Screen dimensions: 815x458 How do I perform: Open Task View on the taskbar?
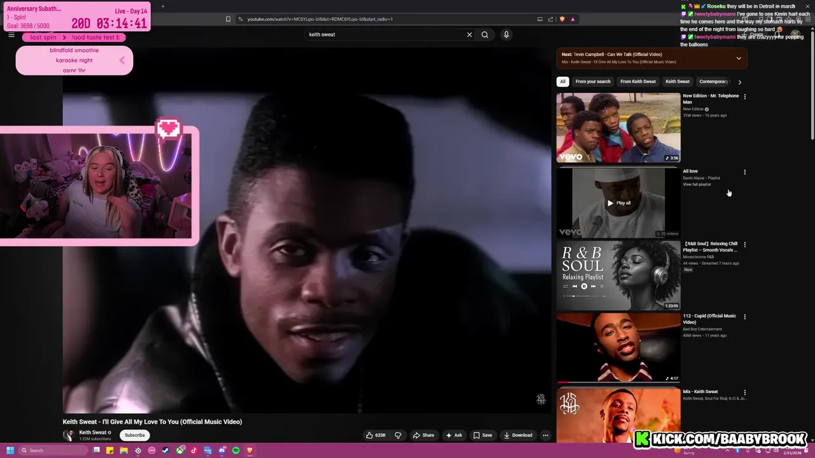[96, 450]
